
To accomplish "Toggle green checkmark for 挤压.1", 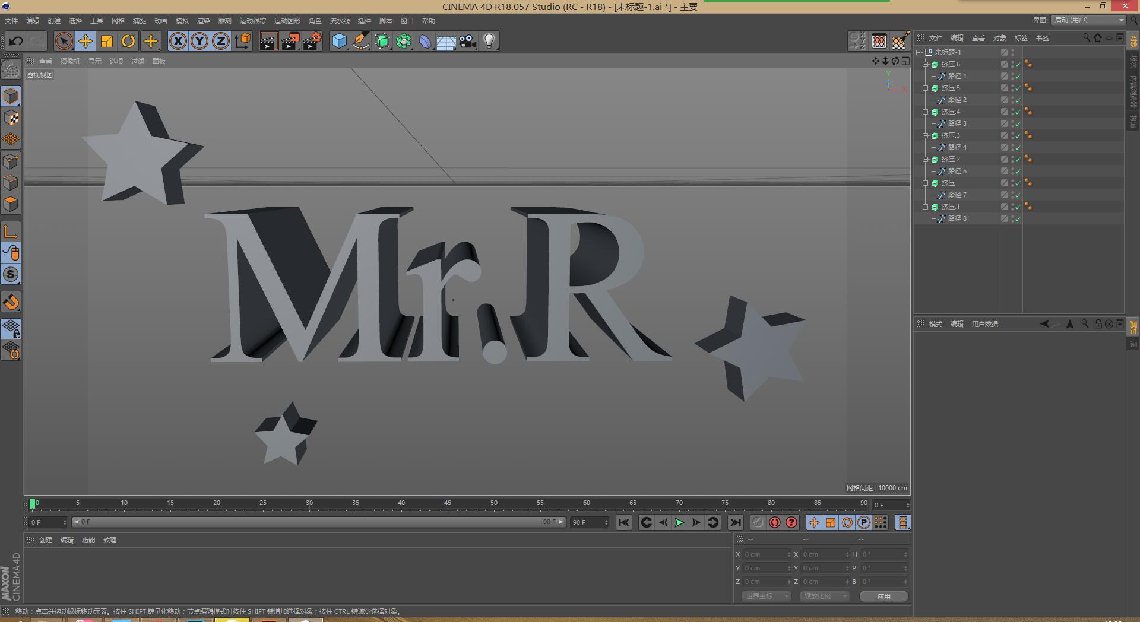I will tap(1018, 207).
